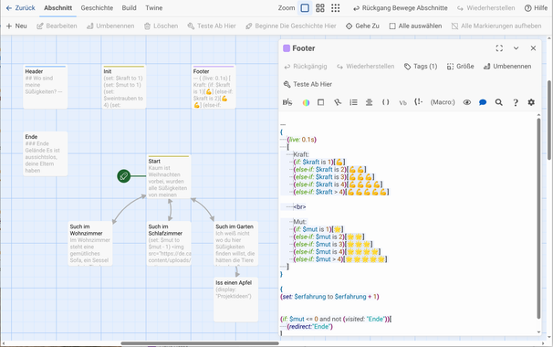The height and width of the screenshot is (347, 553).
Task: Click Teste Ab Hier in Footer dialog
Action: pos(308,84)
